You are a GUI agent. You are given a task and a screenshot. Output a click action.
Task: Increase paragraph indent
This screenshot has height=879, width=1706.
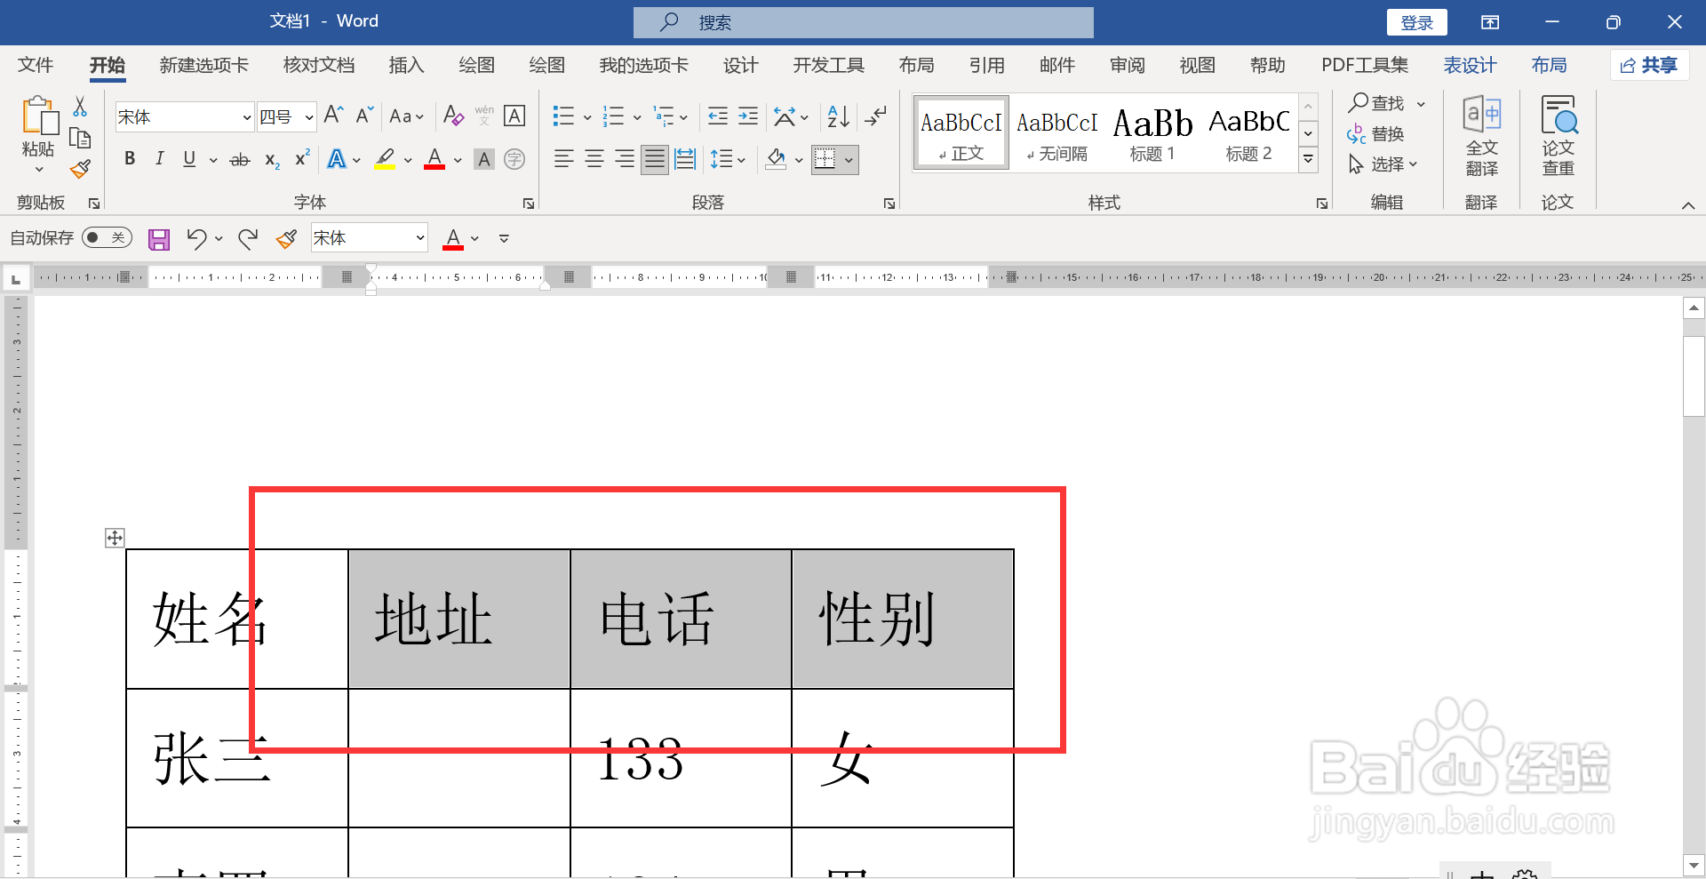click(x=748, y=116)
